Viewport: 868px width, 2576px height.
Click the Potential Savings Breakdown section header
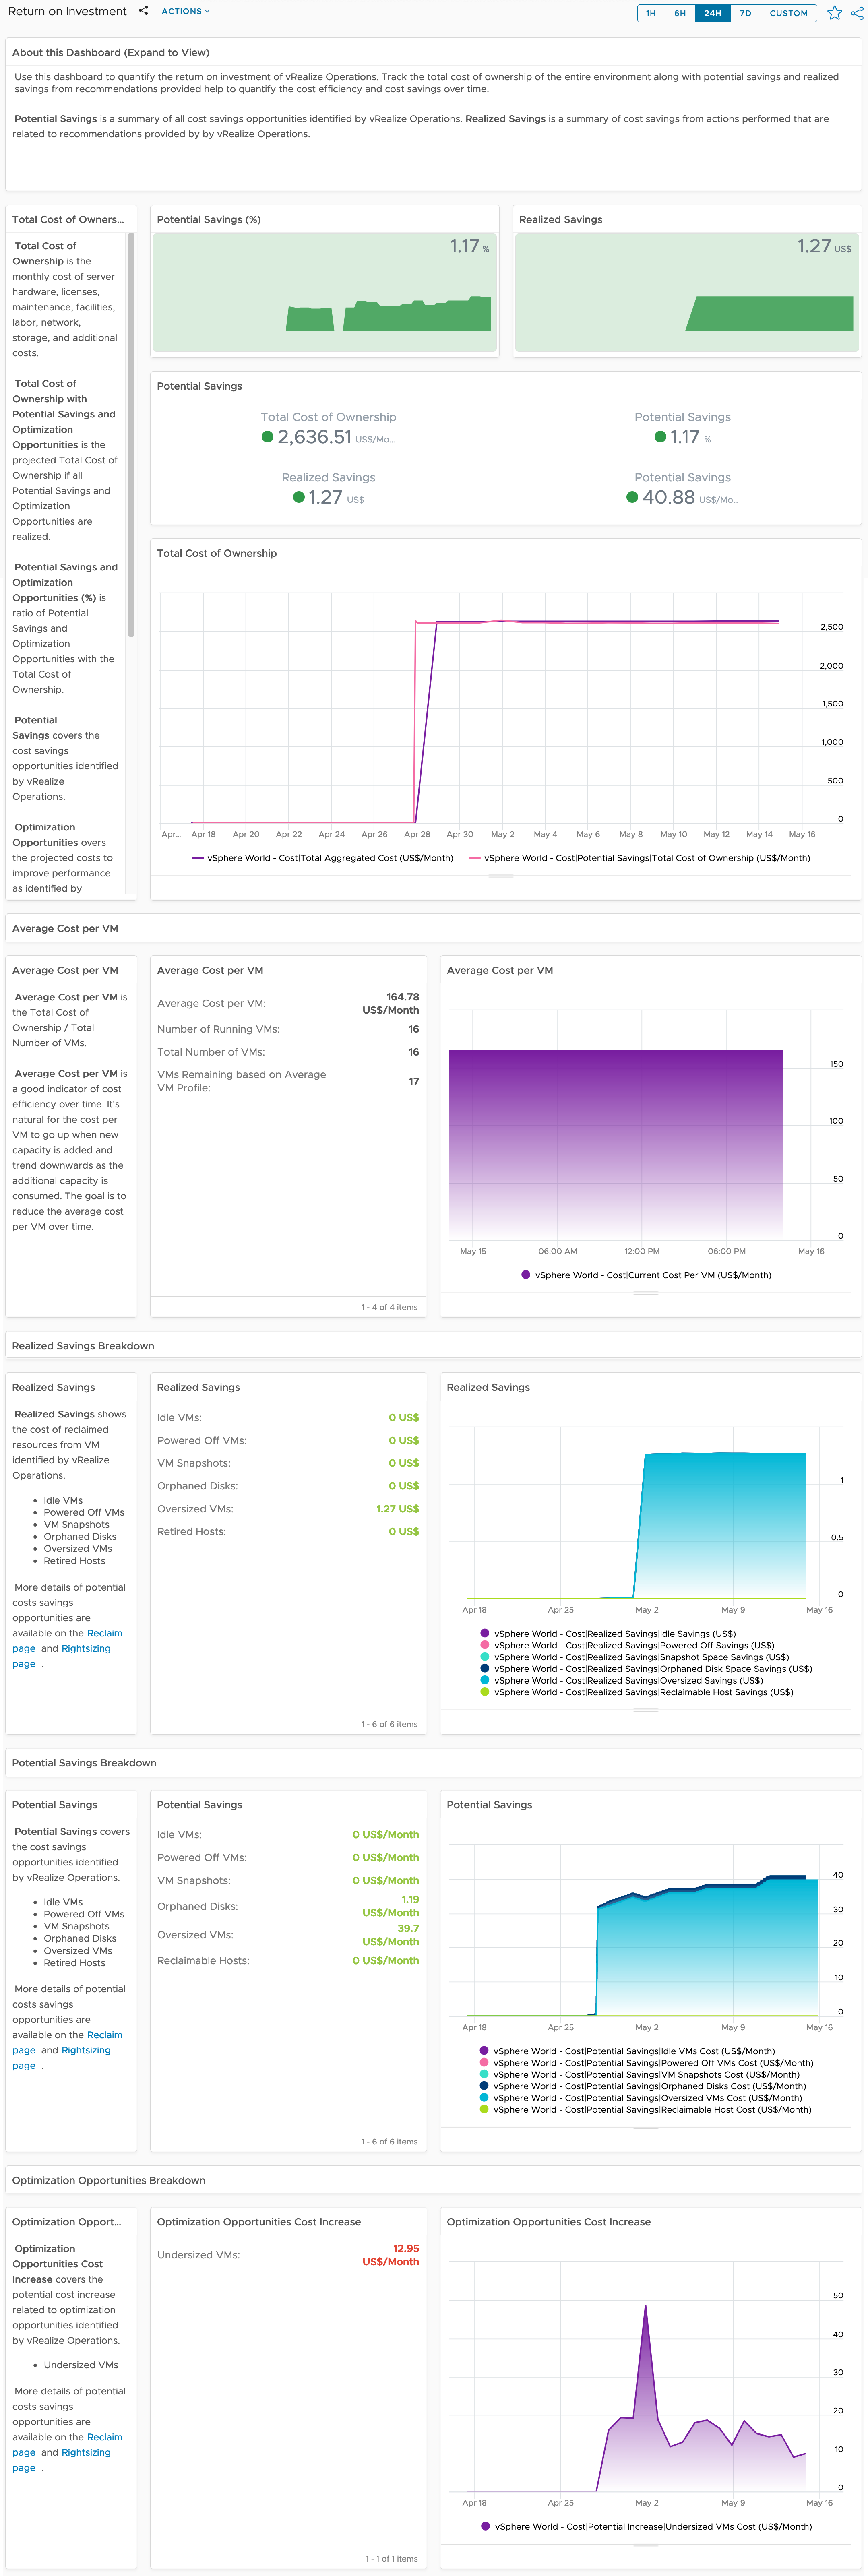(433, 1763)
